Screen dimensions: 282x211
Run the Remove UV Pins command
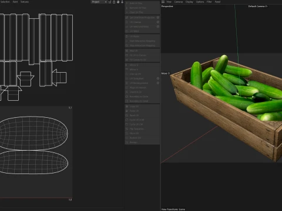click(x=142, y=8)
